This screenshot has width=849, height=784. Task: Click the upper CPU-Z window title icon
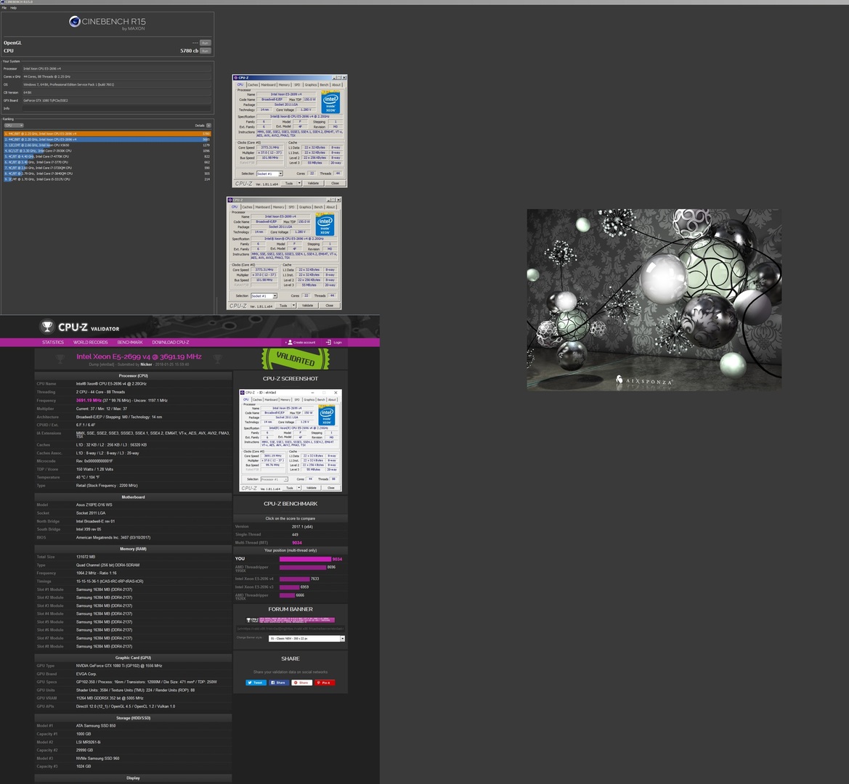point(235,78)
